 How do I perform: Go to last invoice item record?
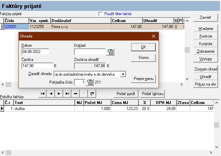click(67, 94)
